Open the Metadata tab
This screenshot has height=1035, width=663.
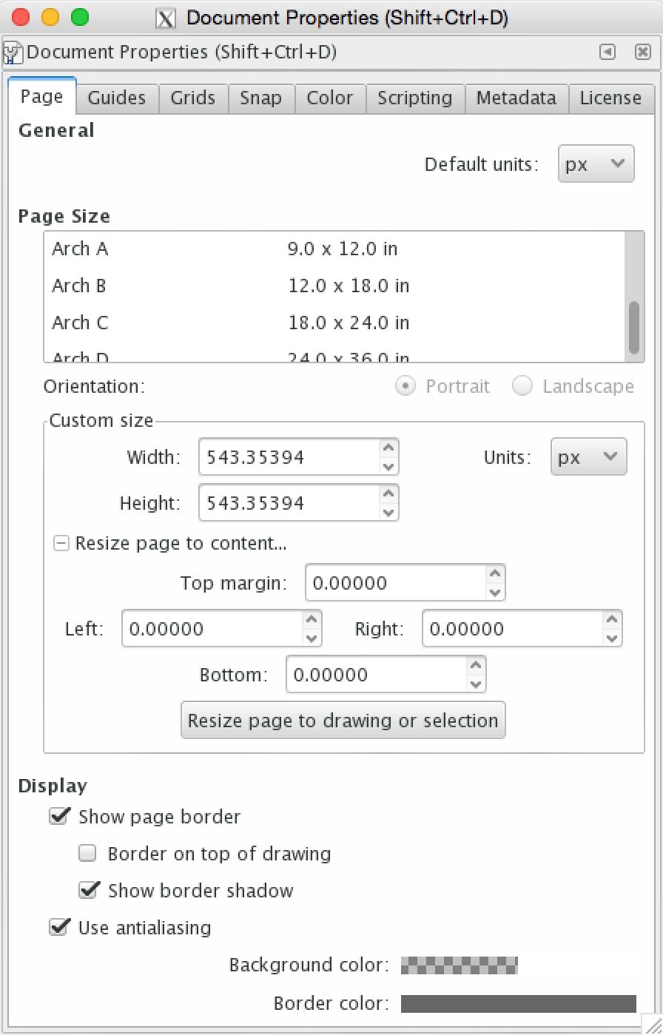click(516, 98)
